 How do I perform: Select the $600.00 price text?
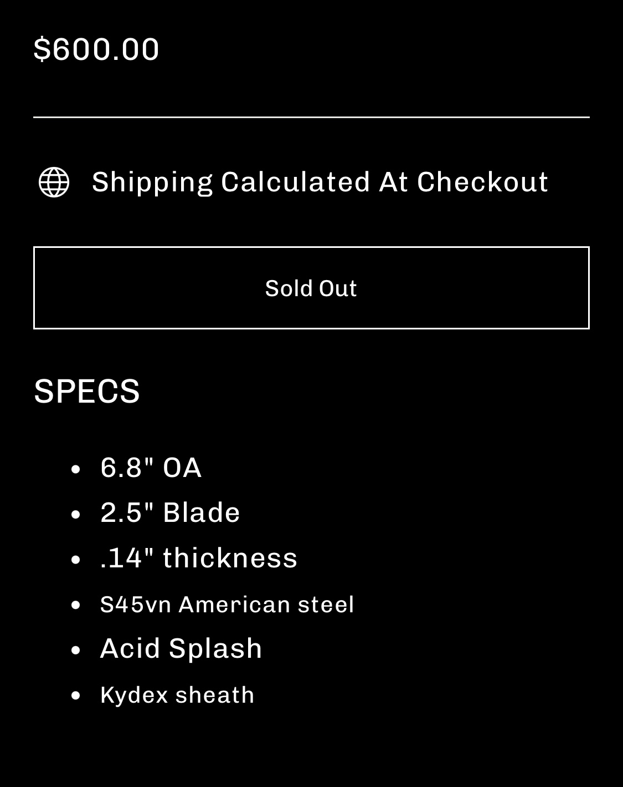click(x=96, y=49)
